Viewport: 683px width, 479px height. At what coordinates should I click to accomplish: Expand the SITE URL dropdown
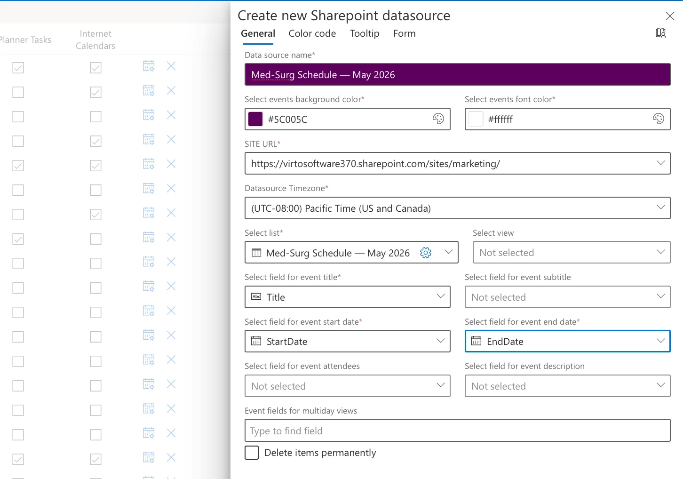point(660,163)
